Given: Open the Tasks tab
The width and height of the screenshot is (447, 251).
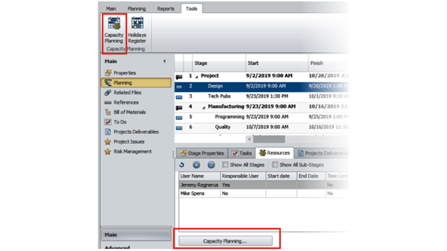Looking at the screenshot, I should pyautogui.click(x=242, y=153).
